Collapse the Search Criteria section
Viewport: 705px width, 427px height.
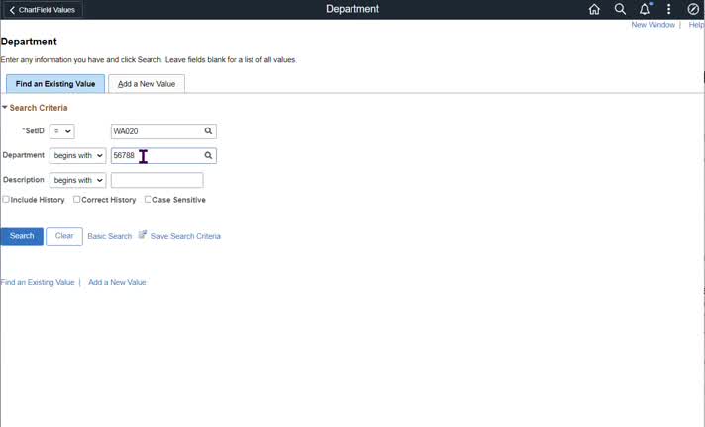click(5, 108)
